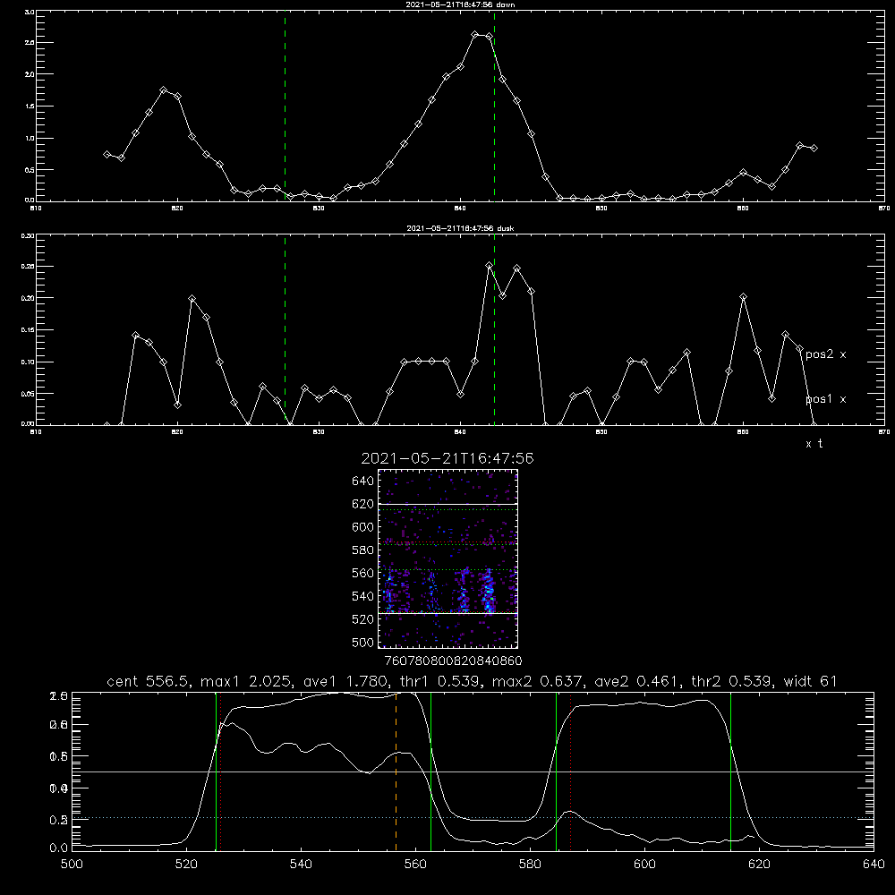Screen dimensions: 895x895
Task: Click green vertical line near 615 in bottom plot
Action: click(730, 771)
